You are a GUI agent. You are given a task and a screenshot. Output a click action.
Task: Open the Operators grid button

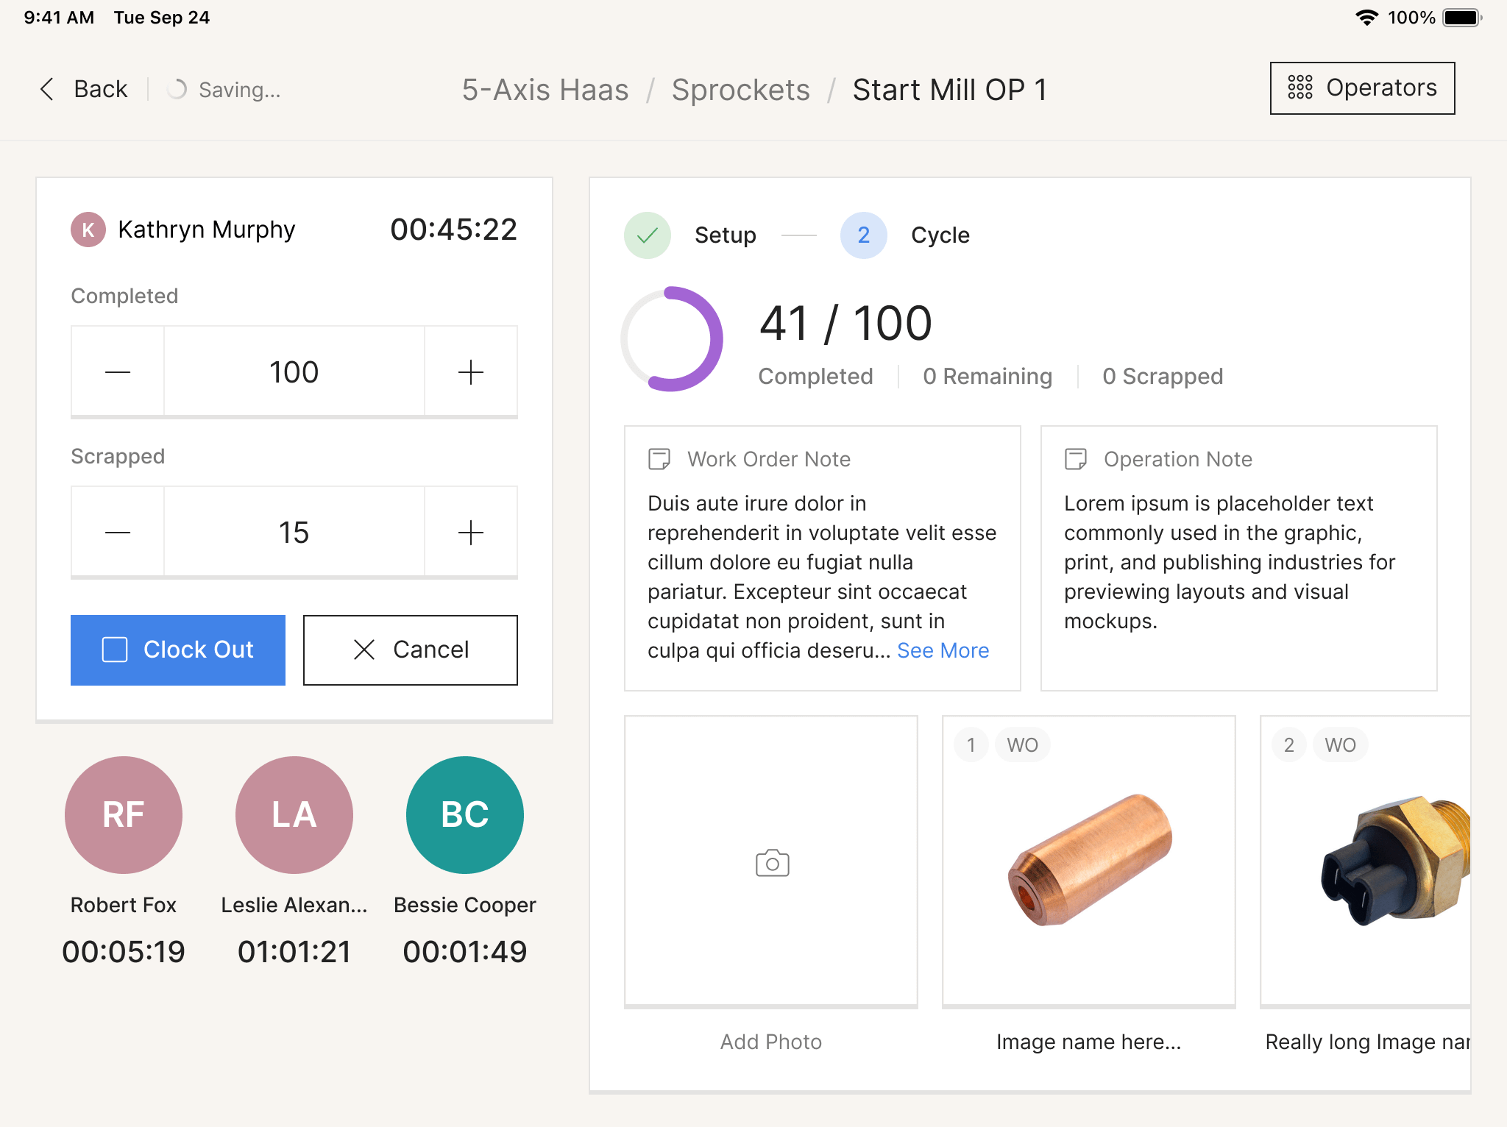[1362, 88]
